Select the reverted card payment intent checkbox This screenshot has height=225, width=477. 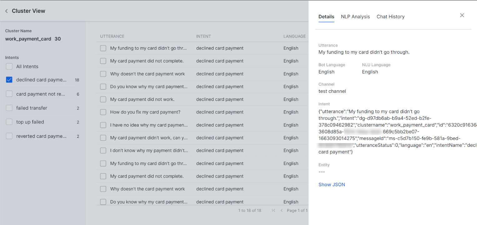point(9,136)
